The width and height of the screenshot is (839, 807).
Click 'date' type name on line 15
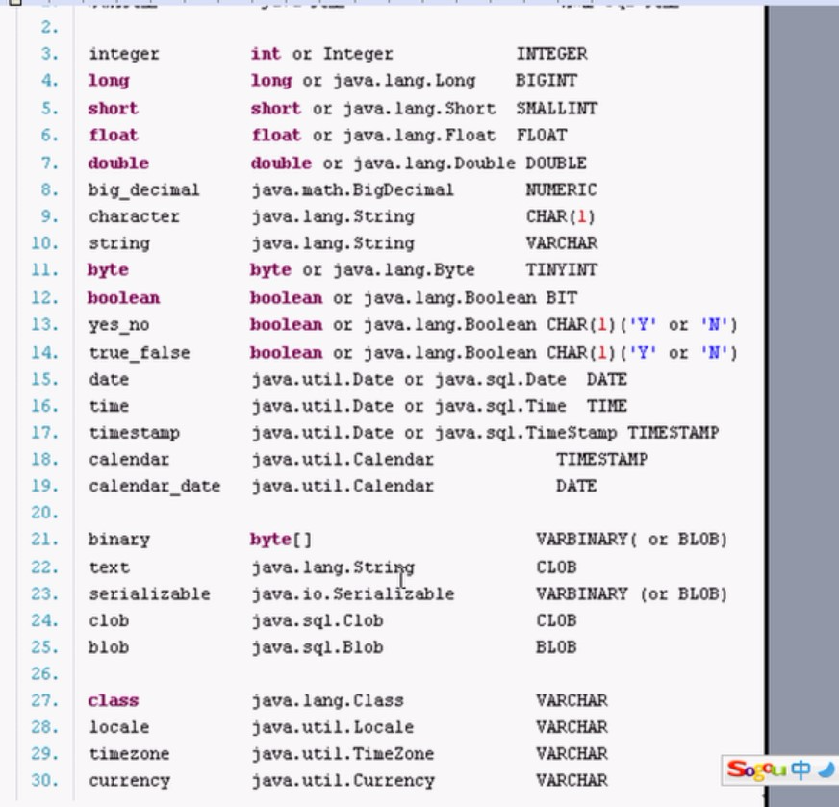[x=109, y=379]
